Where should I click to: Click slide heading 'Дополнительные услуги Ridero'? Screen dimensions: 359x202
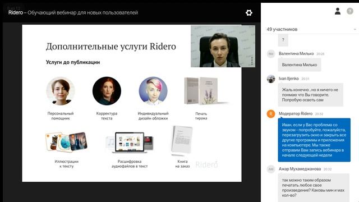111,46
